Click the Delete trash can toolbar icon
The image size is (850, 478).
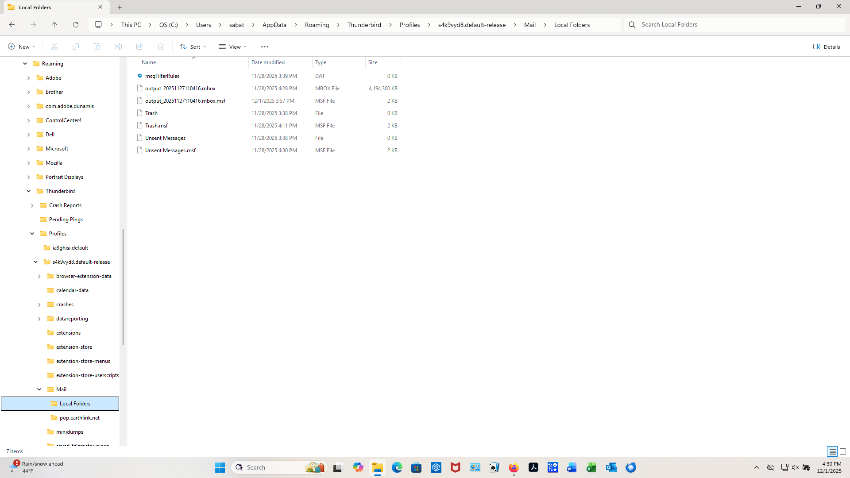point(161,46)
